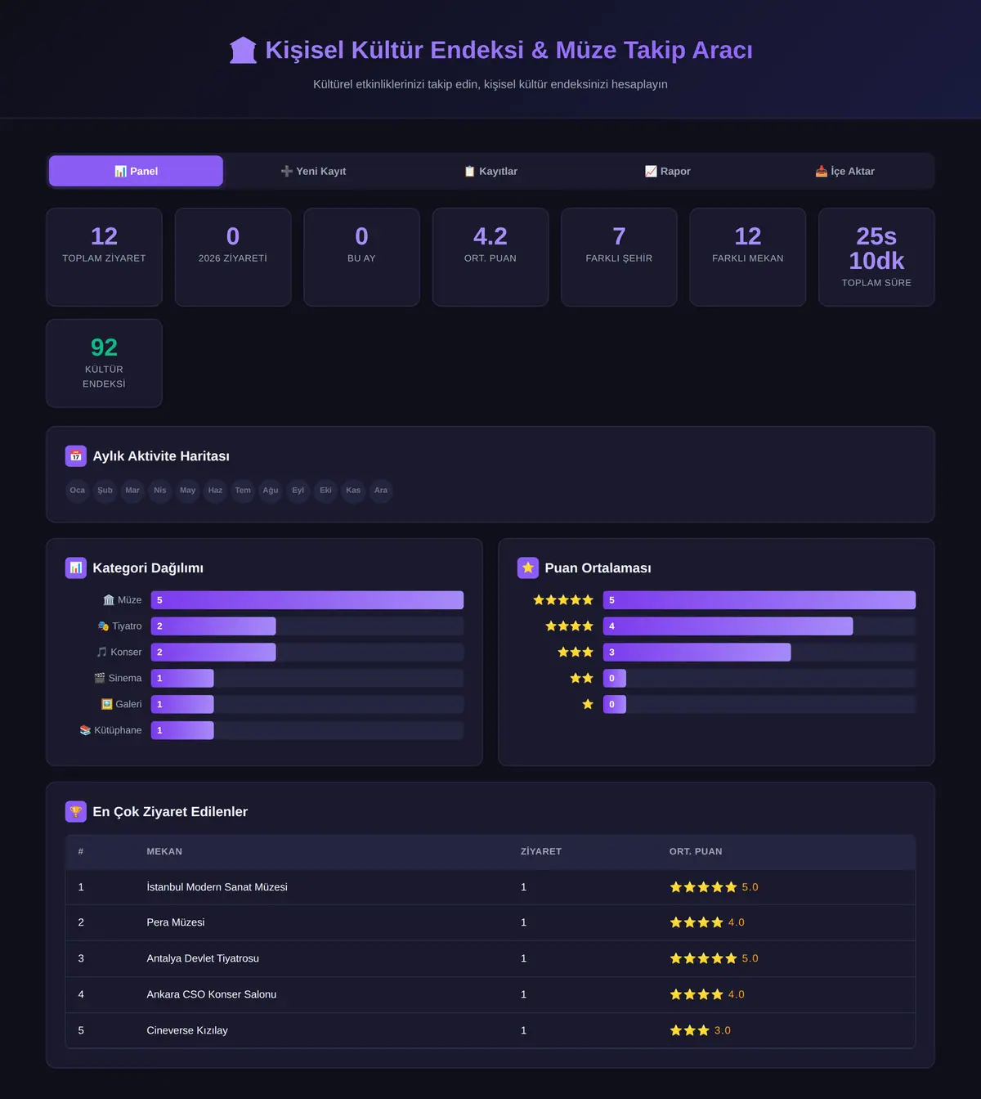Viewport: 981px width, 1099px height.
Task: Click the calendar icon beside Aylık Aktivite Haritası
Action: 76,456
